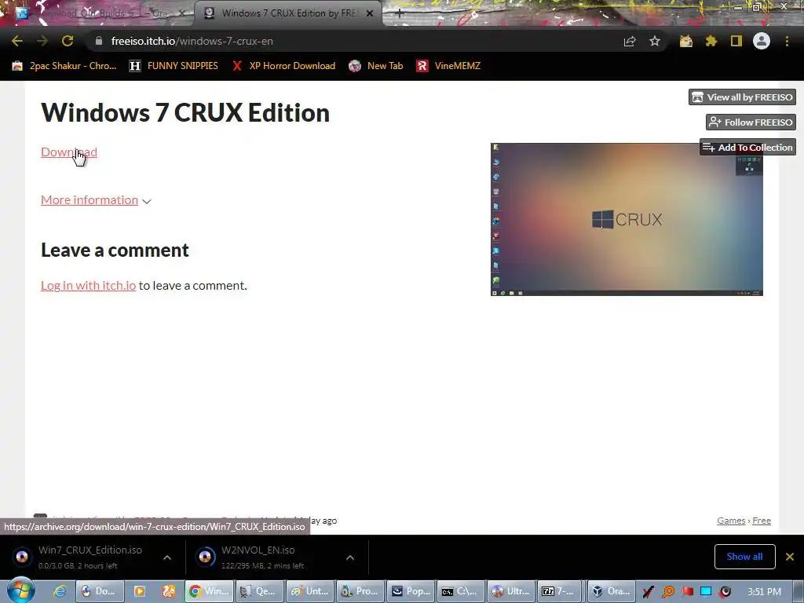Click the extension icon left of puzzle piece
Viewport: 804px width, 603px height.
(686, 41)
